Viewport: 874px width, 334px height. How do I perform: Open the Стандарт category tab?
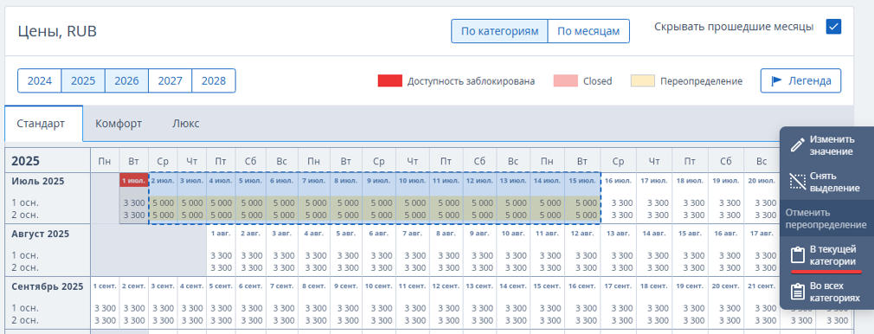44,123
